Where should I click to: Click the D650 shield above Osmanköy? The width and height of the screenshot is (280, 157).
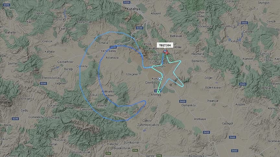point(183,101)
